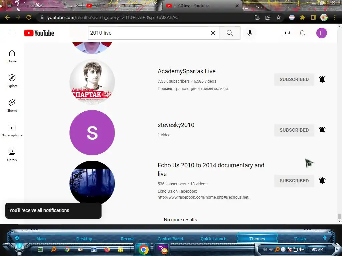Launch Firefox from the quick launch
The image size is (342, 256).
(107, 249)
